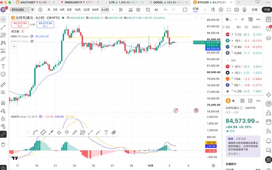Viewport: 272px width, 170px height.
Task: Open notifications bell in right sidebar
Action: 268,141
